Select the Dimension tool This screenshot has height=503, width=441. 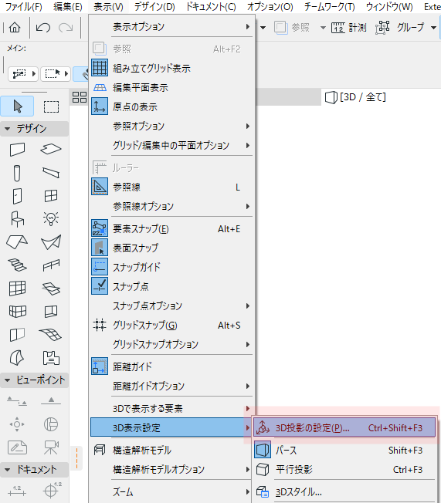tap(17, 491)
